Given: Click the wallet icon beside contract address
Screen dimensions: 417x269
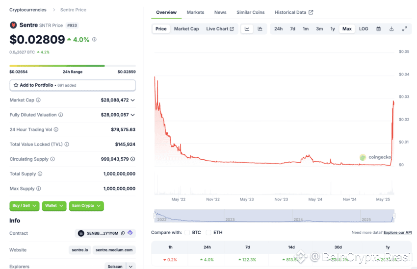Looking at the screenshot, I should (130, 233).
